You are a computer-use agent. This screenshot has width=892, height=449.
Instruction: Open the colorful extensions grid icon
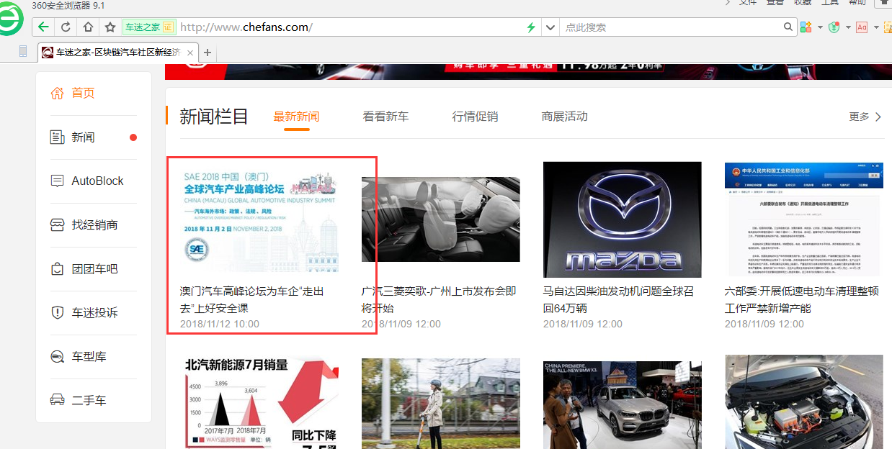(x=806, y=27)
